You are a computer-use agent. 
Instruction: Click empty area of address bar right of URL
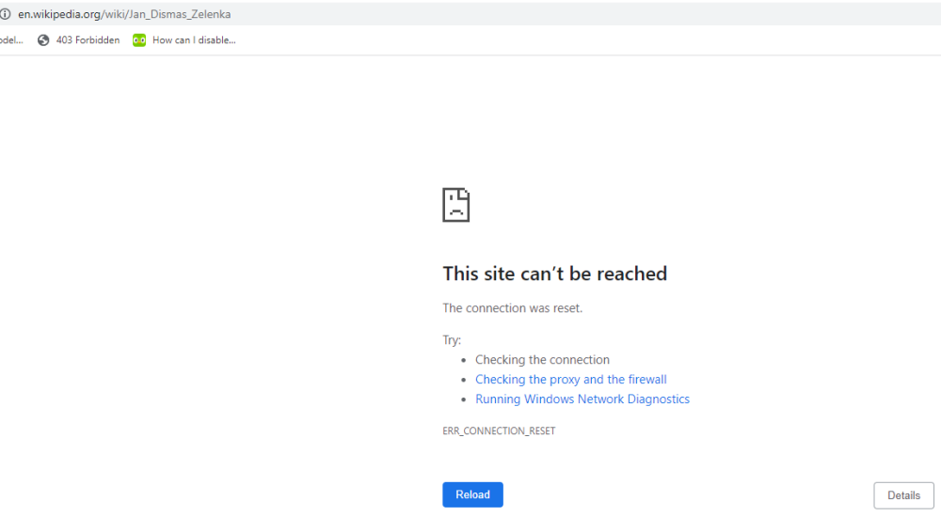click(565, 14)
